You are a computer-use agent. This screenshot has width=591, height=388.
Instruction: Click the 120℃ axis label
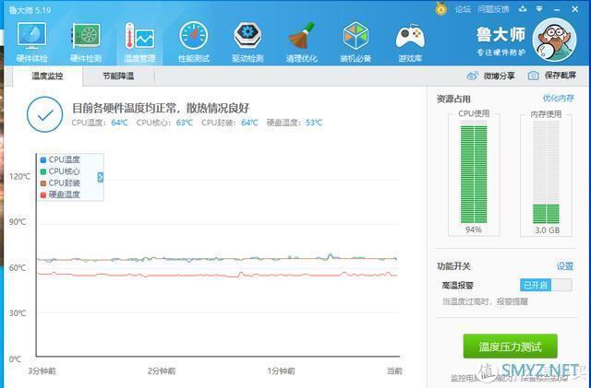[20, 177]
